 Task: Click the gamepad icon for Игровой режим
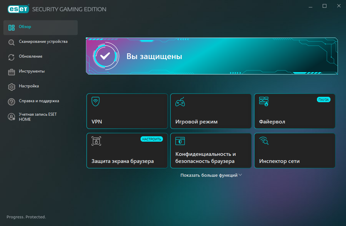point(180,102)
